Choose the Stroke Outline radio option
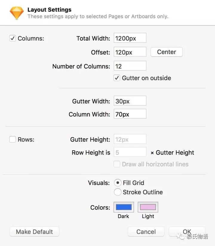This screenshot has height=246, width=215. point(118,192)
